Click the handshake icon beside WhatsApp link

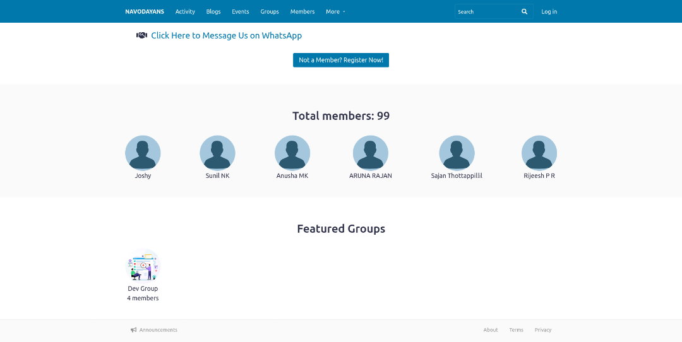[141, 35]
